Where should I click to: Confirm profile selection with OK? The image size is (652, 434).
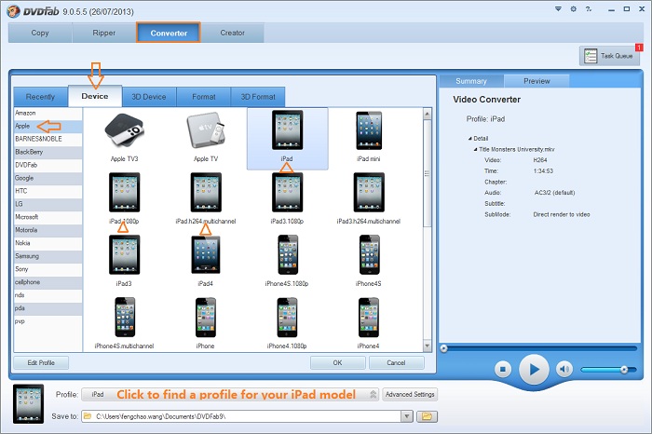coord(337,363)
